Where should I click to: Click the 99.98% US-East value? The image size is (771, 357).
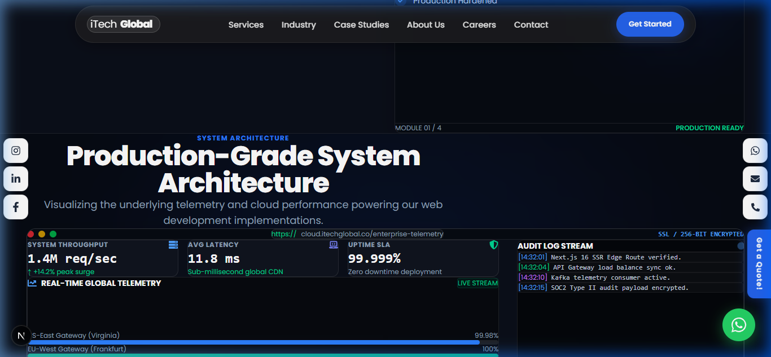(487, 336)
